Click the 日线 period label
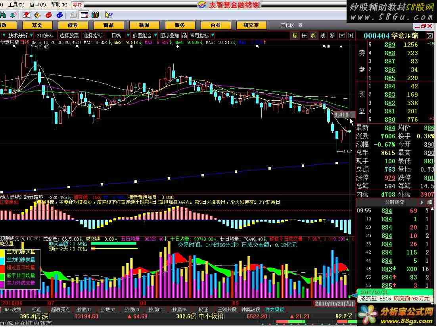This screenshot has width=437, height=327. (x=116, y=35)
